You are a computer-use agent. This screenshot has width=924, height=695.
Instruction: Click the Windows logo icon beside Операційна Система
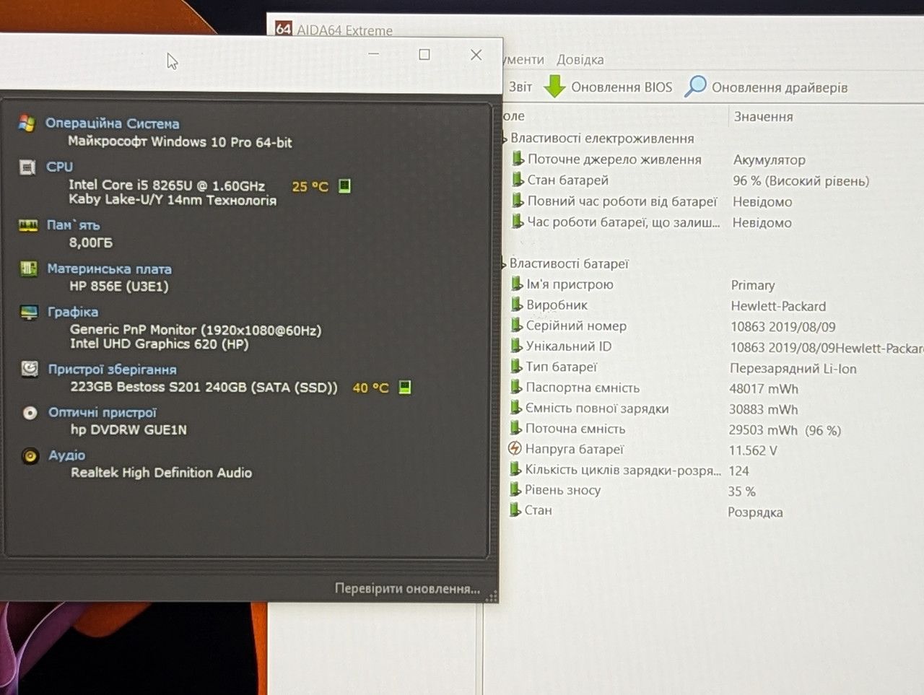pyautogui.click(x=27, y=123)
